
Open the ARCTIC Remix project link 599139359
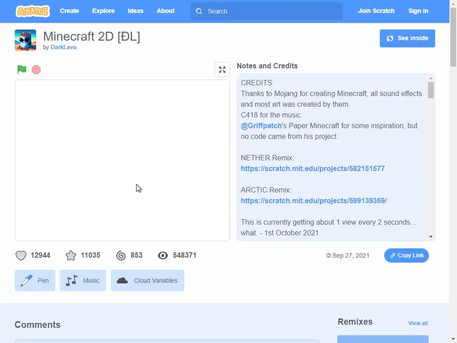click(x=314, y=201)
